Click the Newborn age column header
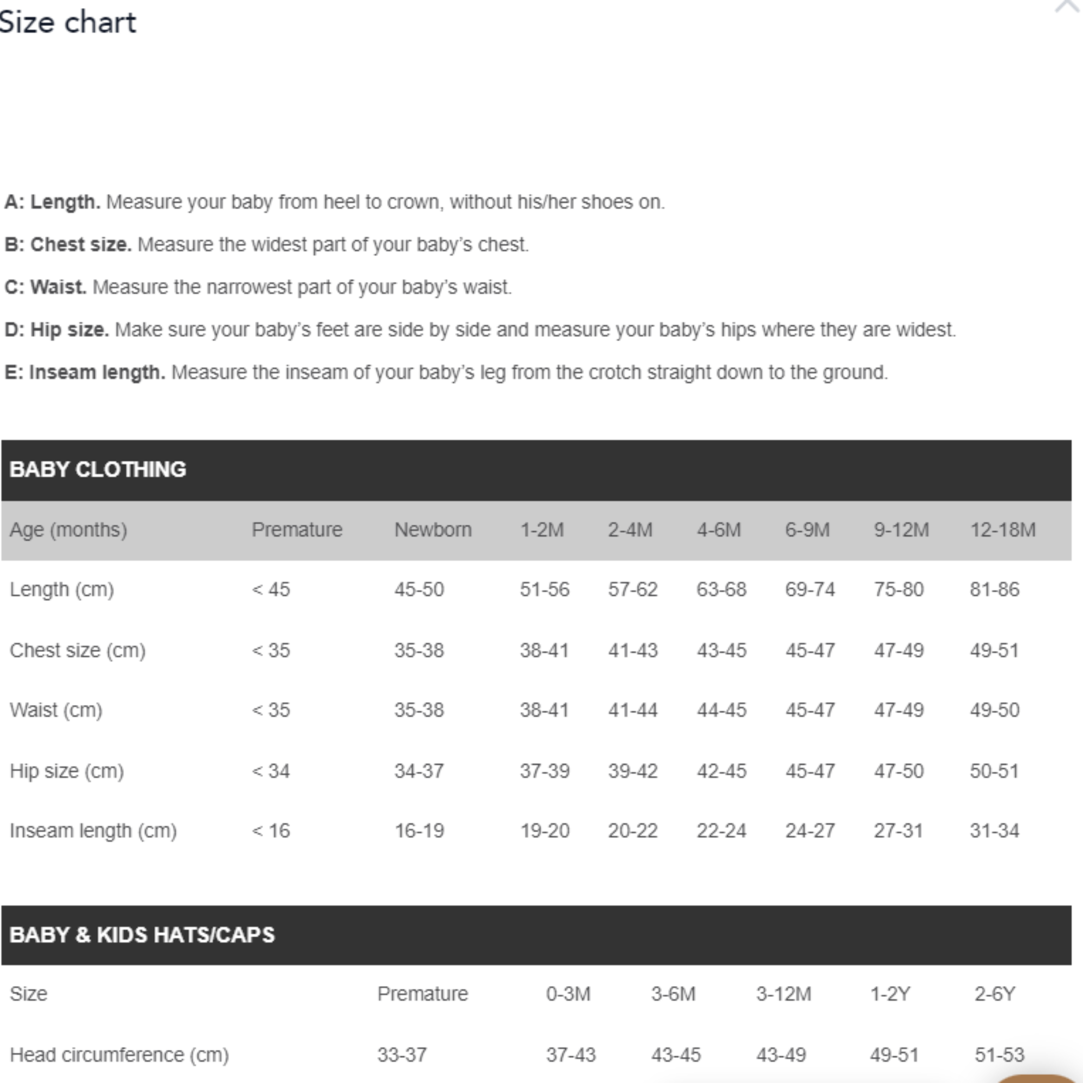Screen dimensions: 1083x1083 (x=433, y=530)
